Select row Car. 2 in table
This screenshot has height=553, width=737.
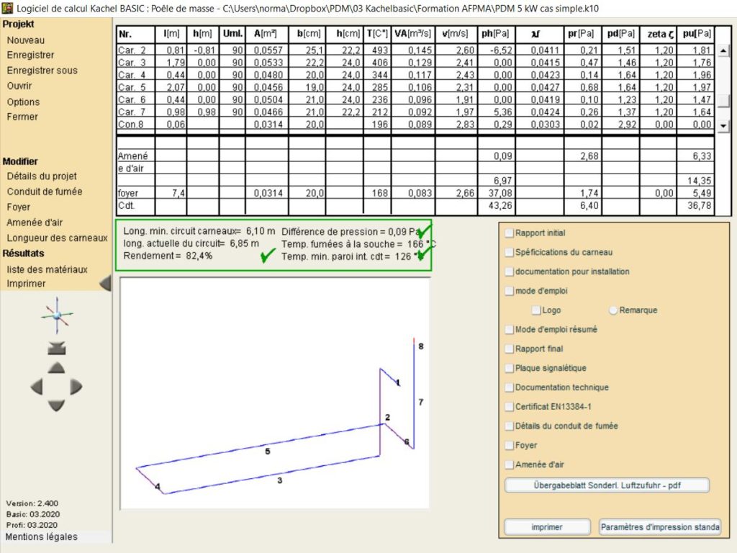coord(415,50)
